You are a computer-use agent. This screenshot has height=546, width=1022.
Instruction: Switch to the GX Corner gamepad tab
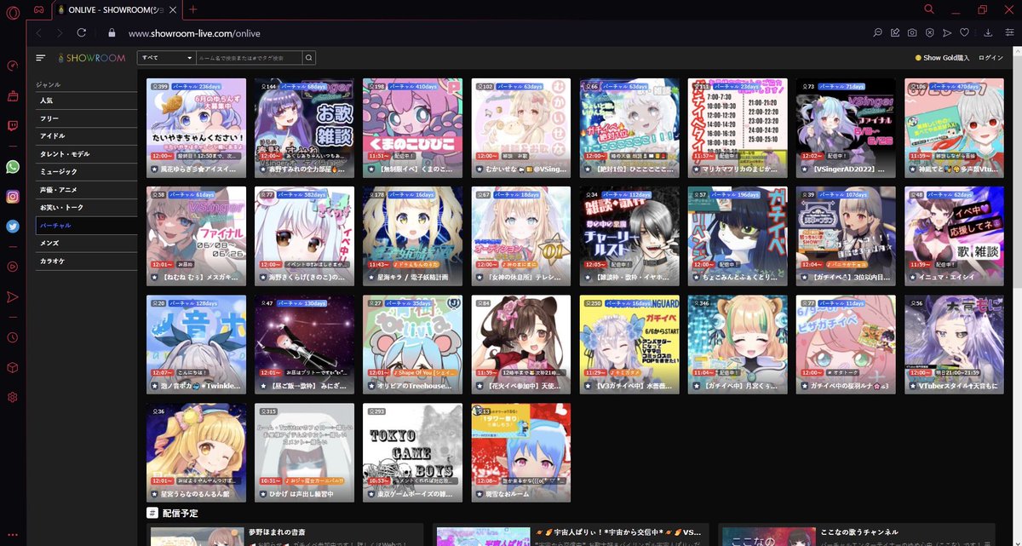pos(38,9)
